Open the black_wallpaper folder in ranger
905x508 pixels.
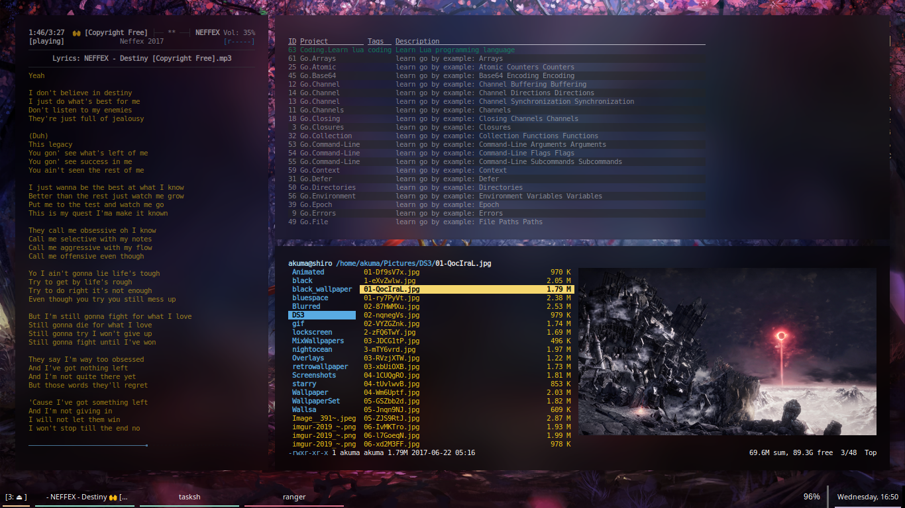(322, 289)
